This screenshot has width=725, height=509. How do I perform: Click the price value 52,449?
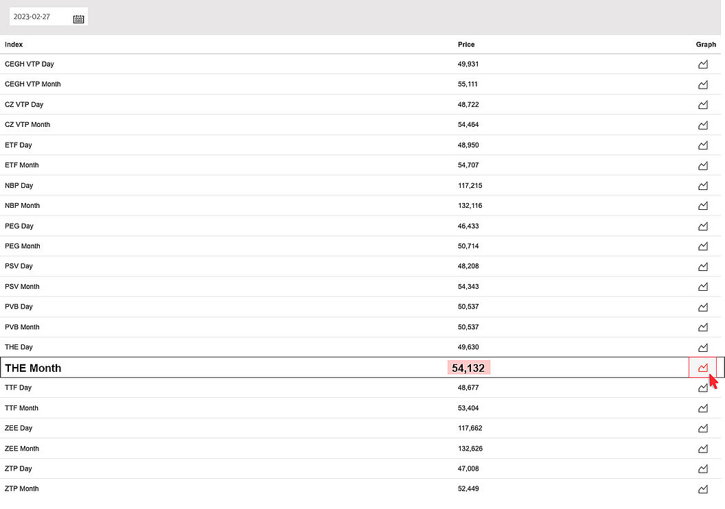pyautogui.click(x=468, y=488)
